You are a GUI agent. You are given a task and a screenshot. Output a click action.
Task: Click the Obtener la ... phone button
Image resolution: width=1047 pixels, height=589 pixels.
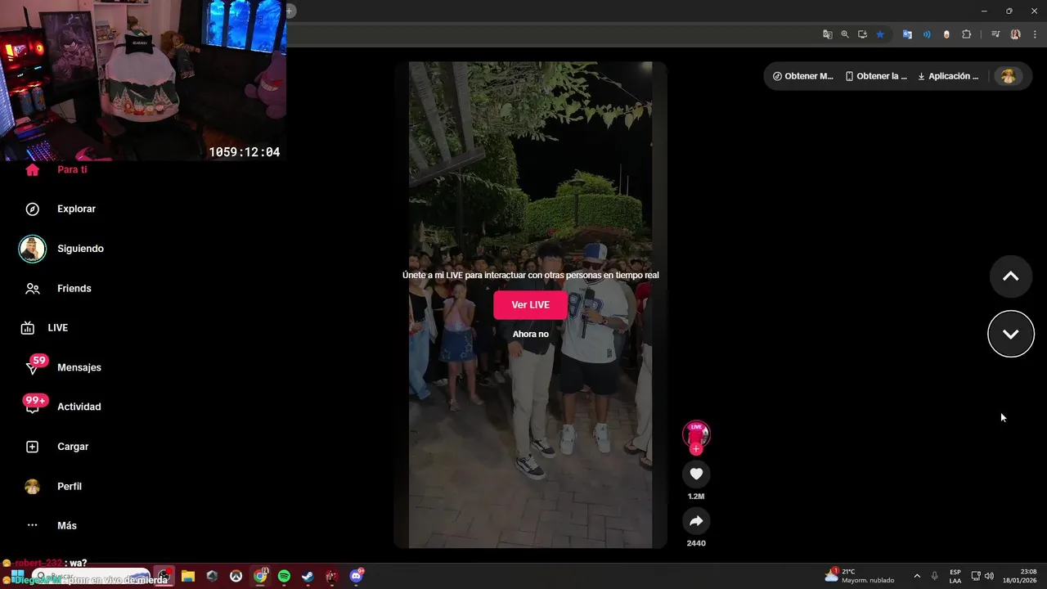pyautogui.click(x=876, y=76)
